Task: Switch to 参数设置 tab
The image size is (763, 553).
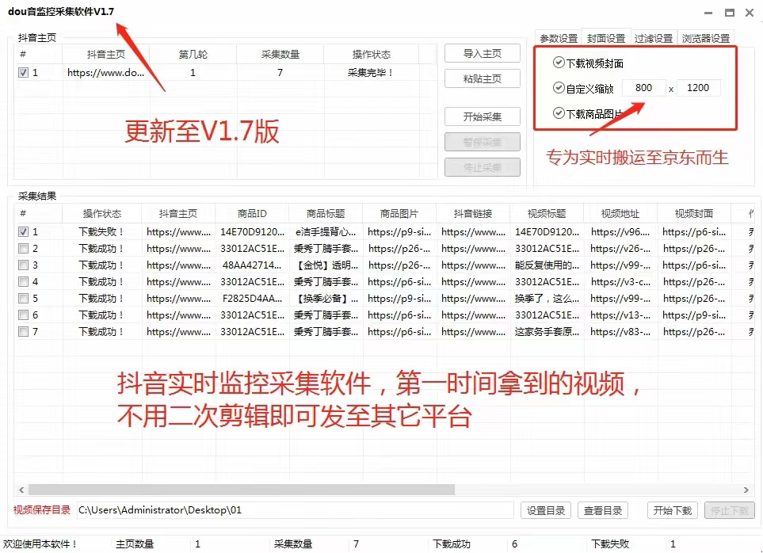Action: tap(558, 38)
